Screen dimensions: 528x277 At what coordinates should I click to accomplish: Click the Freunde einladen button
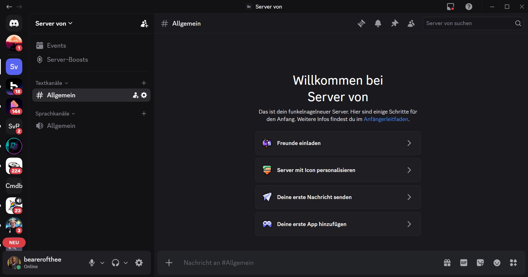pos(338,143)
